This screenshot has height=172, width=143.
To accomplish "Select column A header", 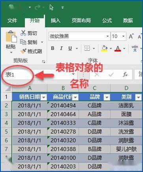I will coord(30,88).
